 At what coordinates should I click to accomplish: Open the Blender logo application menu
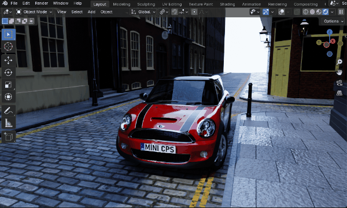(x=5, y=3)
